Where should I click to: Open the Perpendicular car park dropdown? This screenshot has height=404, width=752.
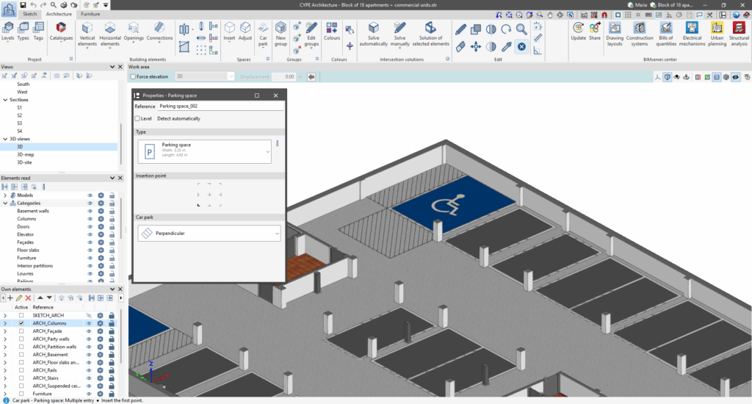(209, 233)
